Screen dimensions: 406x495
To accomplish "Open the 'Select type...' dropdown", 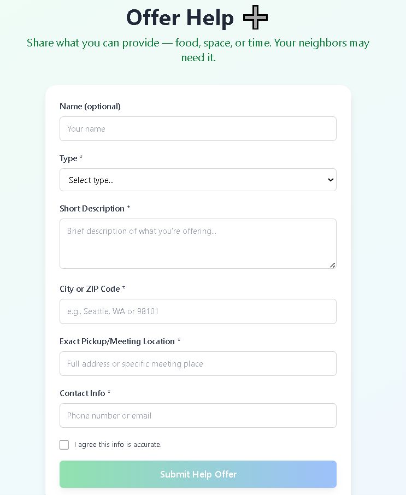I will click(x=198, y=180).
